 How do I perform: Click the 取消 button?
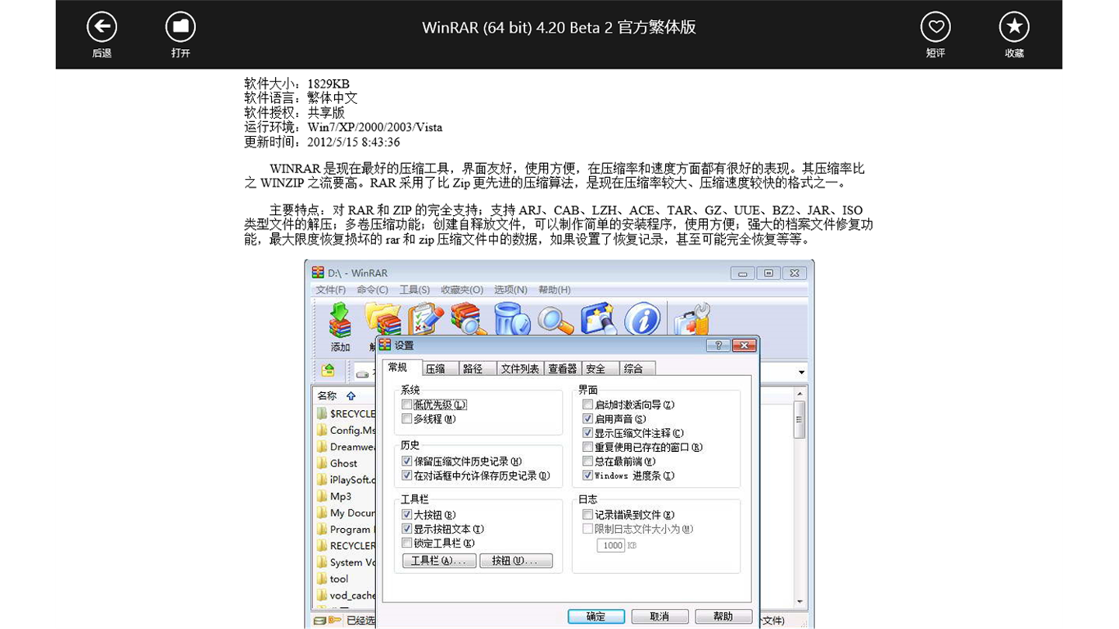tap(660, 617)
